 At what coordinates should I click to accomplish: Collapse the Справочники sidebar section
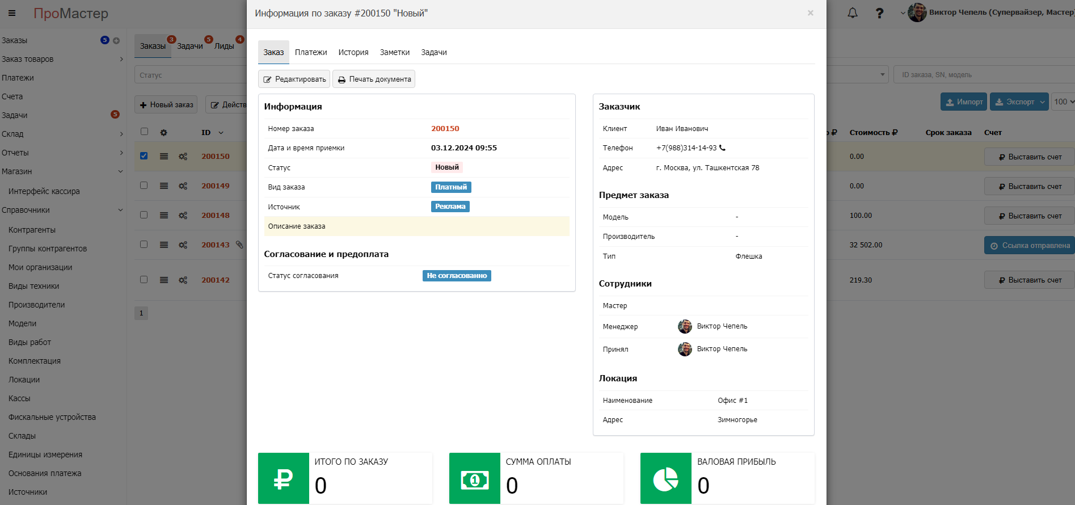tap(62, 210)
